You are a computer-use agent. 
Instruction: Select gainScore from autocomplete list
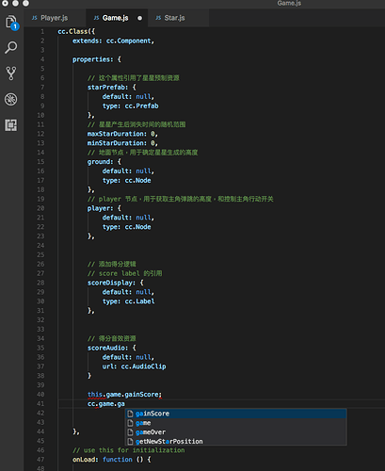tap(236, 414)
